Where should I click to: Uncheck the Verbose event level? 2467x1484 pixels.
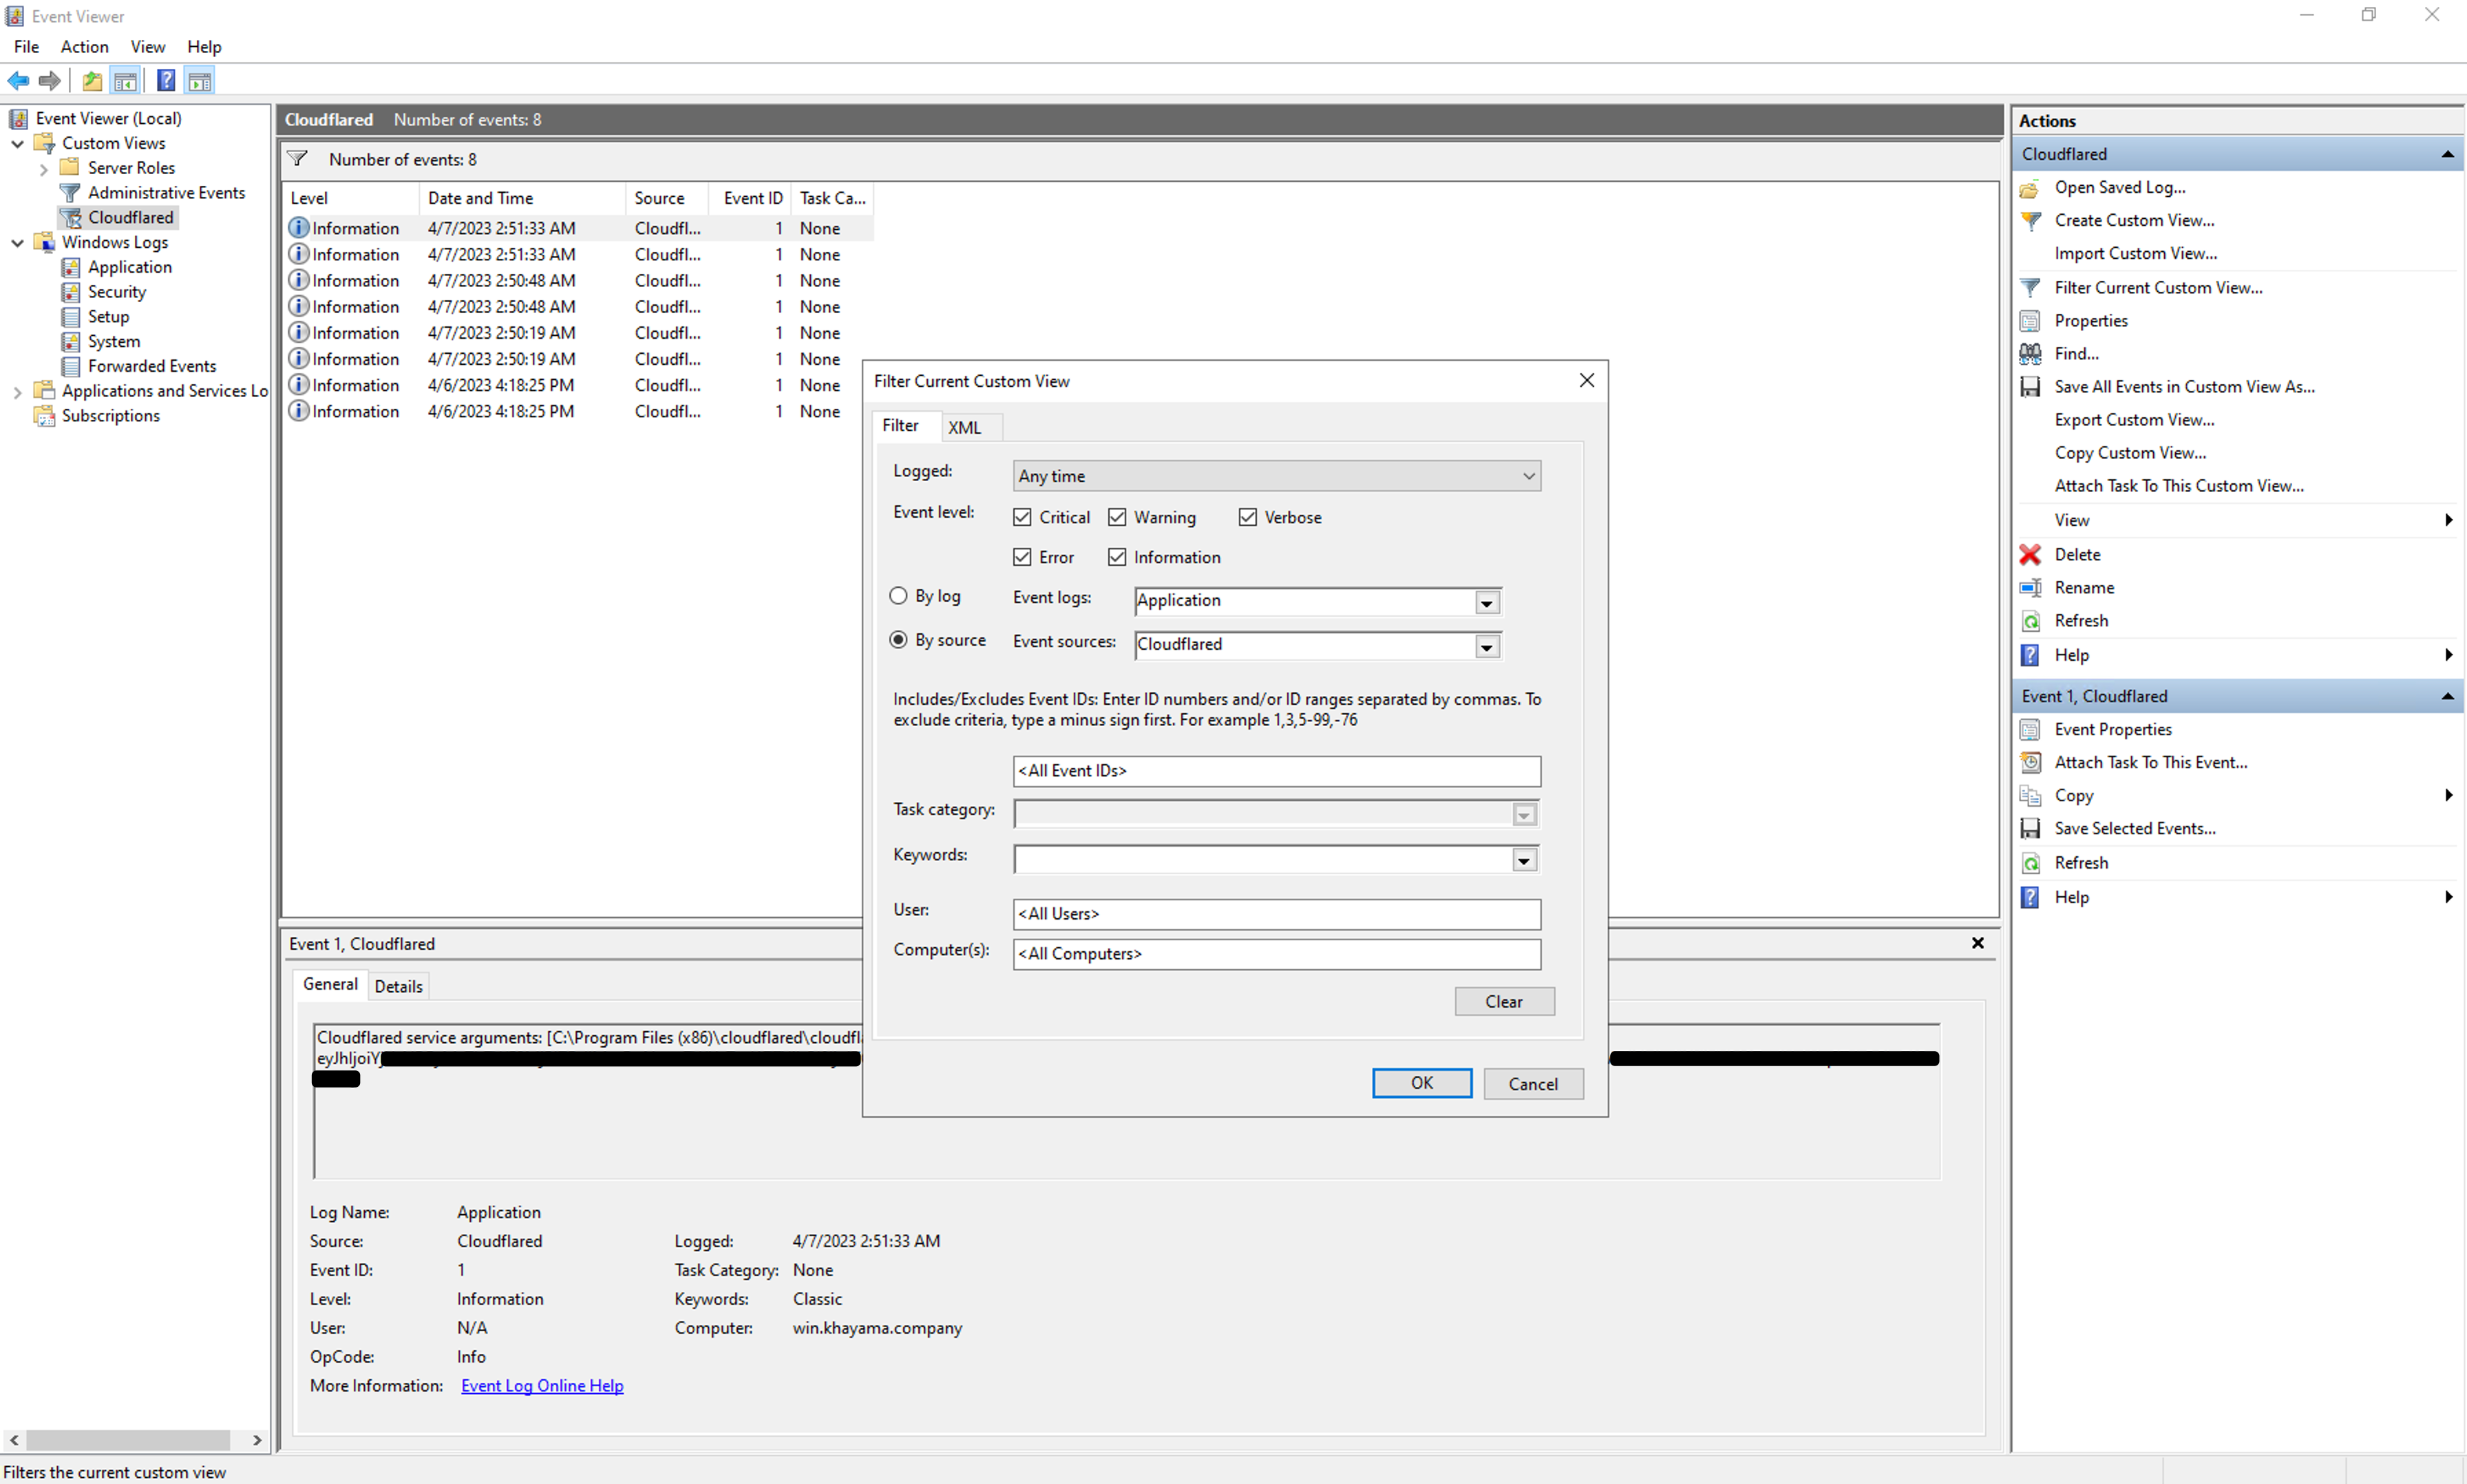[x=1247, y=516]
